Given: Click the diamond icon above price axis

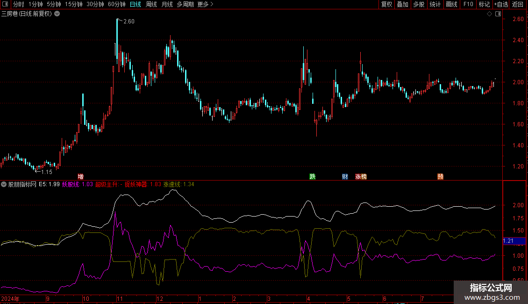Looking at the screenshot, I should [x=489, y=14].
